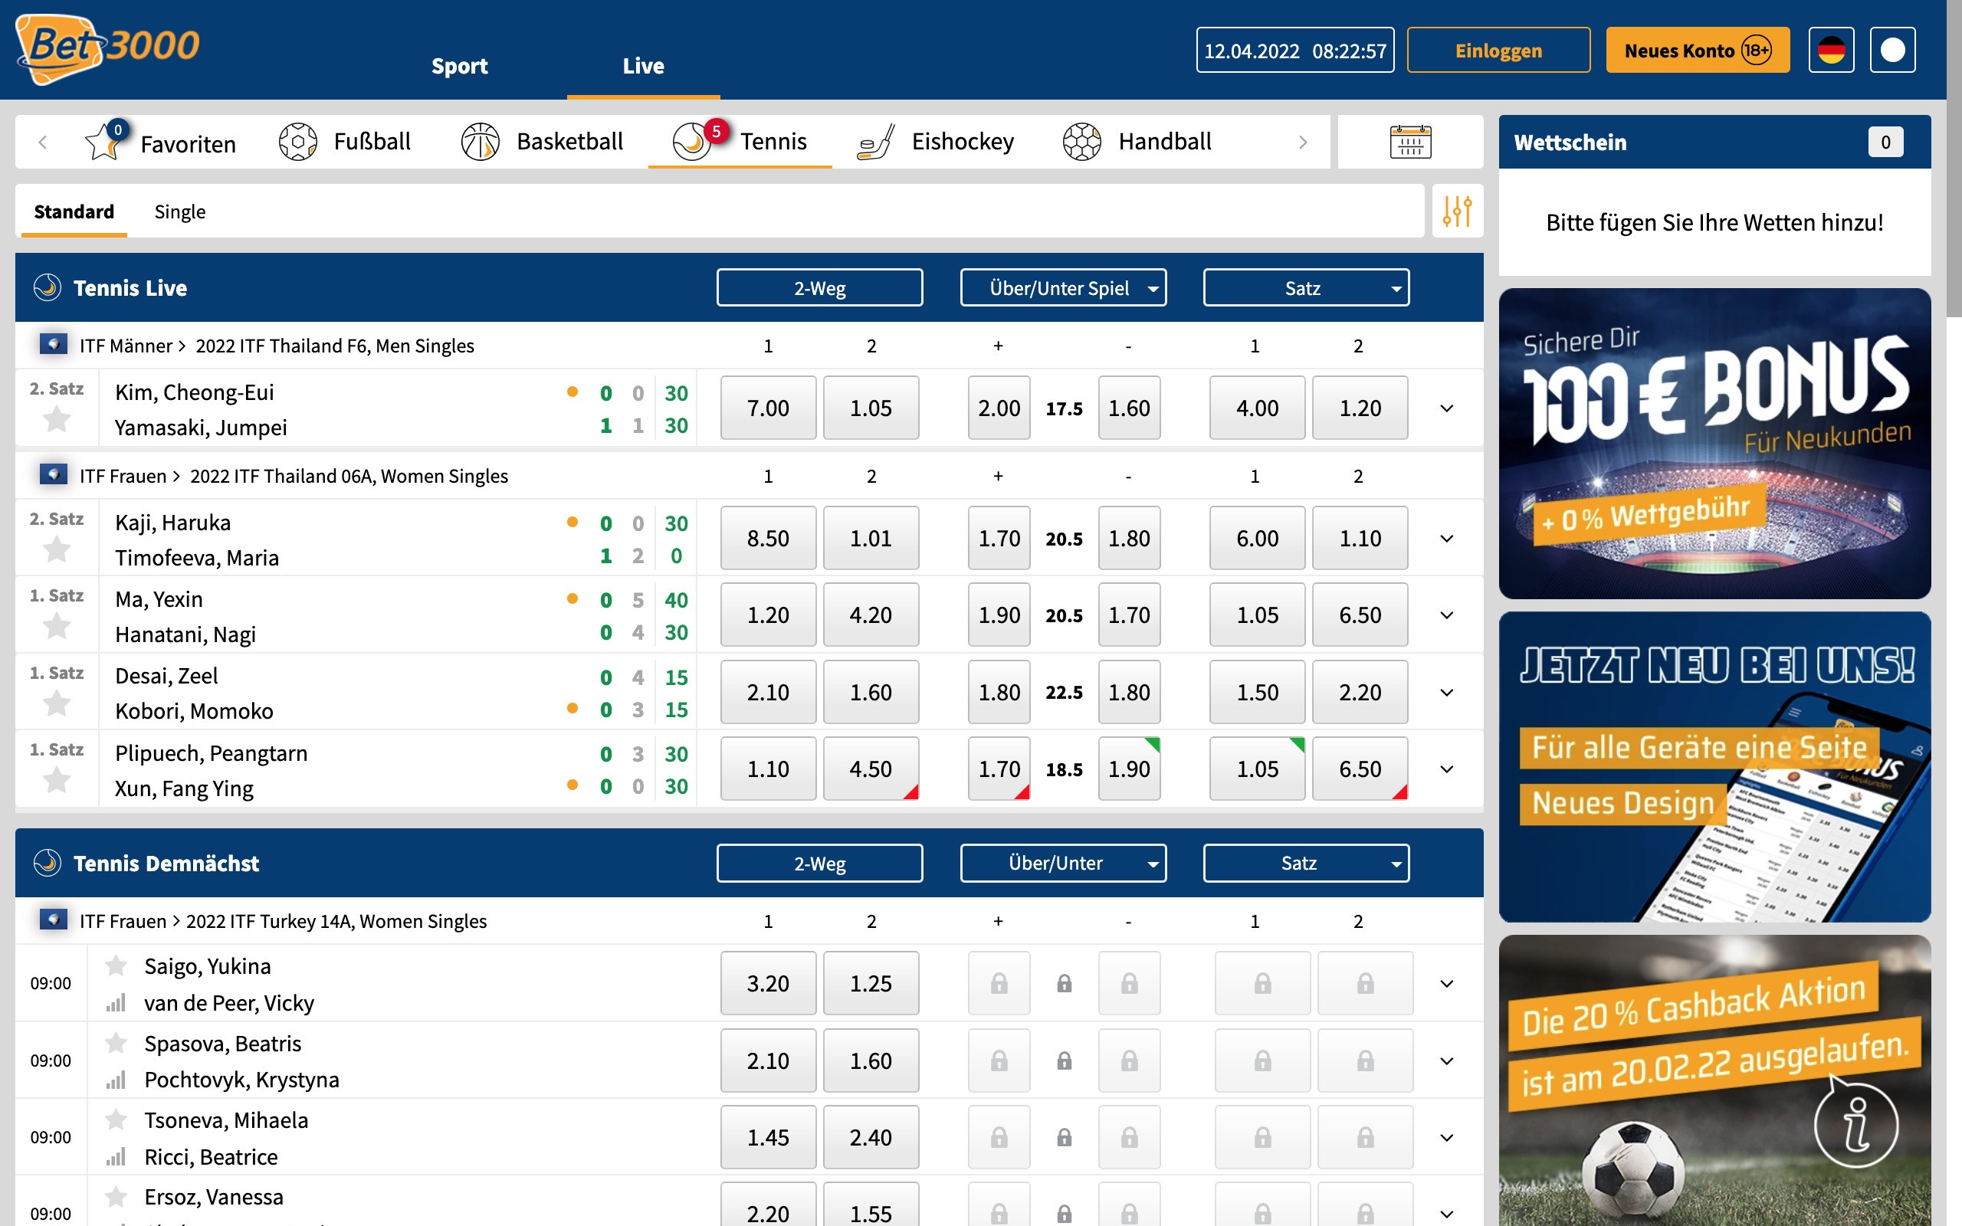Screen dimensions: 1962x1226
Task: Open the Über/Unter Spiel dropdown
Action: [x=1063, y=287]
